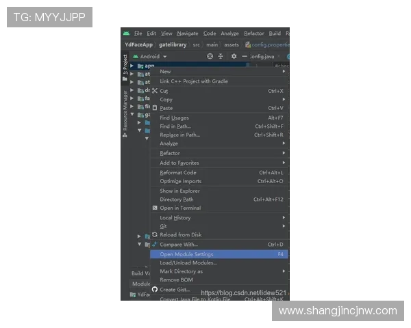
Task: Click assets breadcrumb
Action: click(232, 44)
